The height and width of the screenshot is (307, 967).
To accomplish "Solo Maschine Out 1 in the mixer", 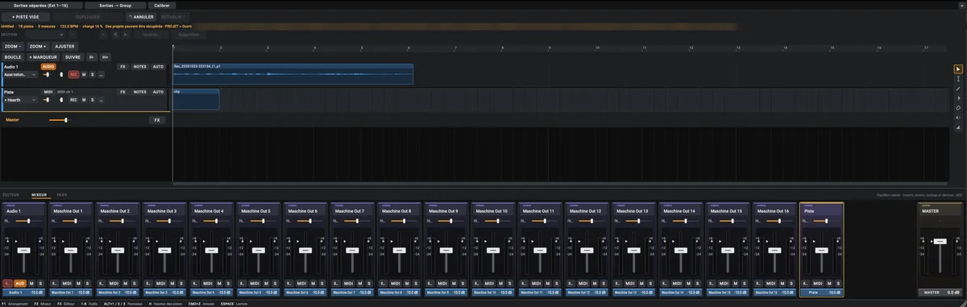I will click(88, 284).
